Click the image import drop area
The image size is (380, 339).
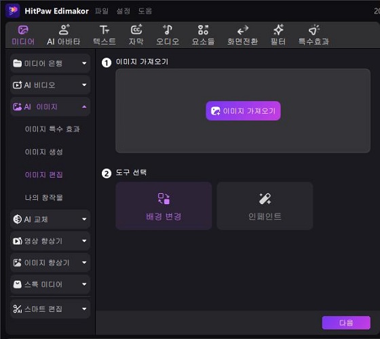pyautogui.click(x=243, y=111)
